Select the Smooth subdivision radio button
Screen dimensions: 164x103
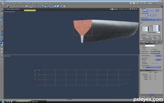(153, 49)
